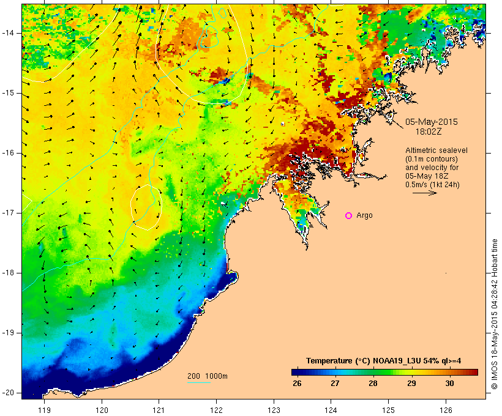Click the latitude axis label -15

click(8, 93)
